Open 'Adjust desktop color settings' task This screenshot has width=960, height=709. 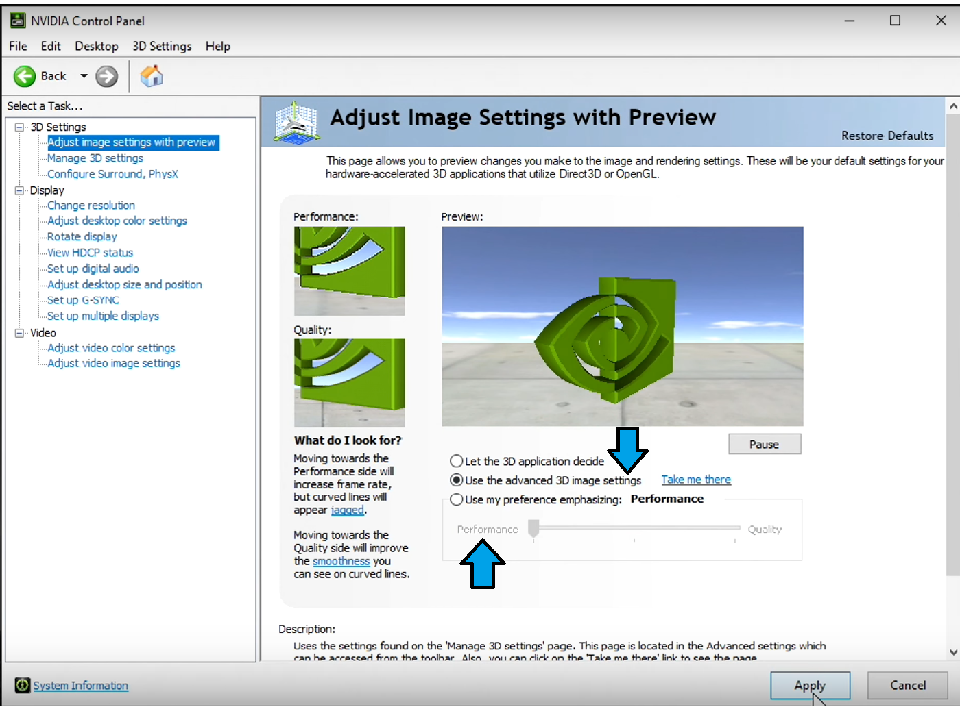tap(117, 221)
